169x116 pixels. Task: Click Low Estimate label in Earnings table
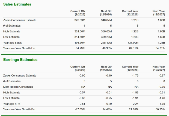click(11, 98)
